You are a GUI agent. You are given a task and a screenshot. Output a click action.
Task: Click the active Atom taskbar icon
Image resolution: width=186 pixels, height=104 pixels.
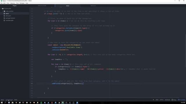pos(63,103)
